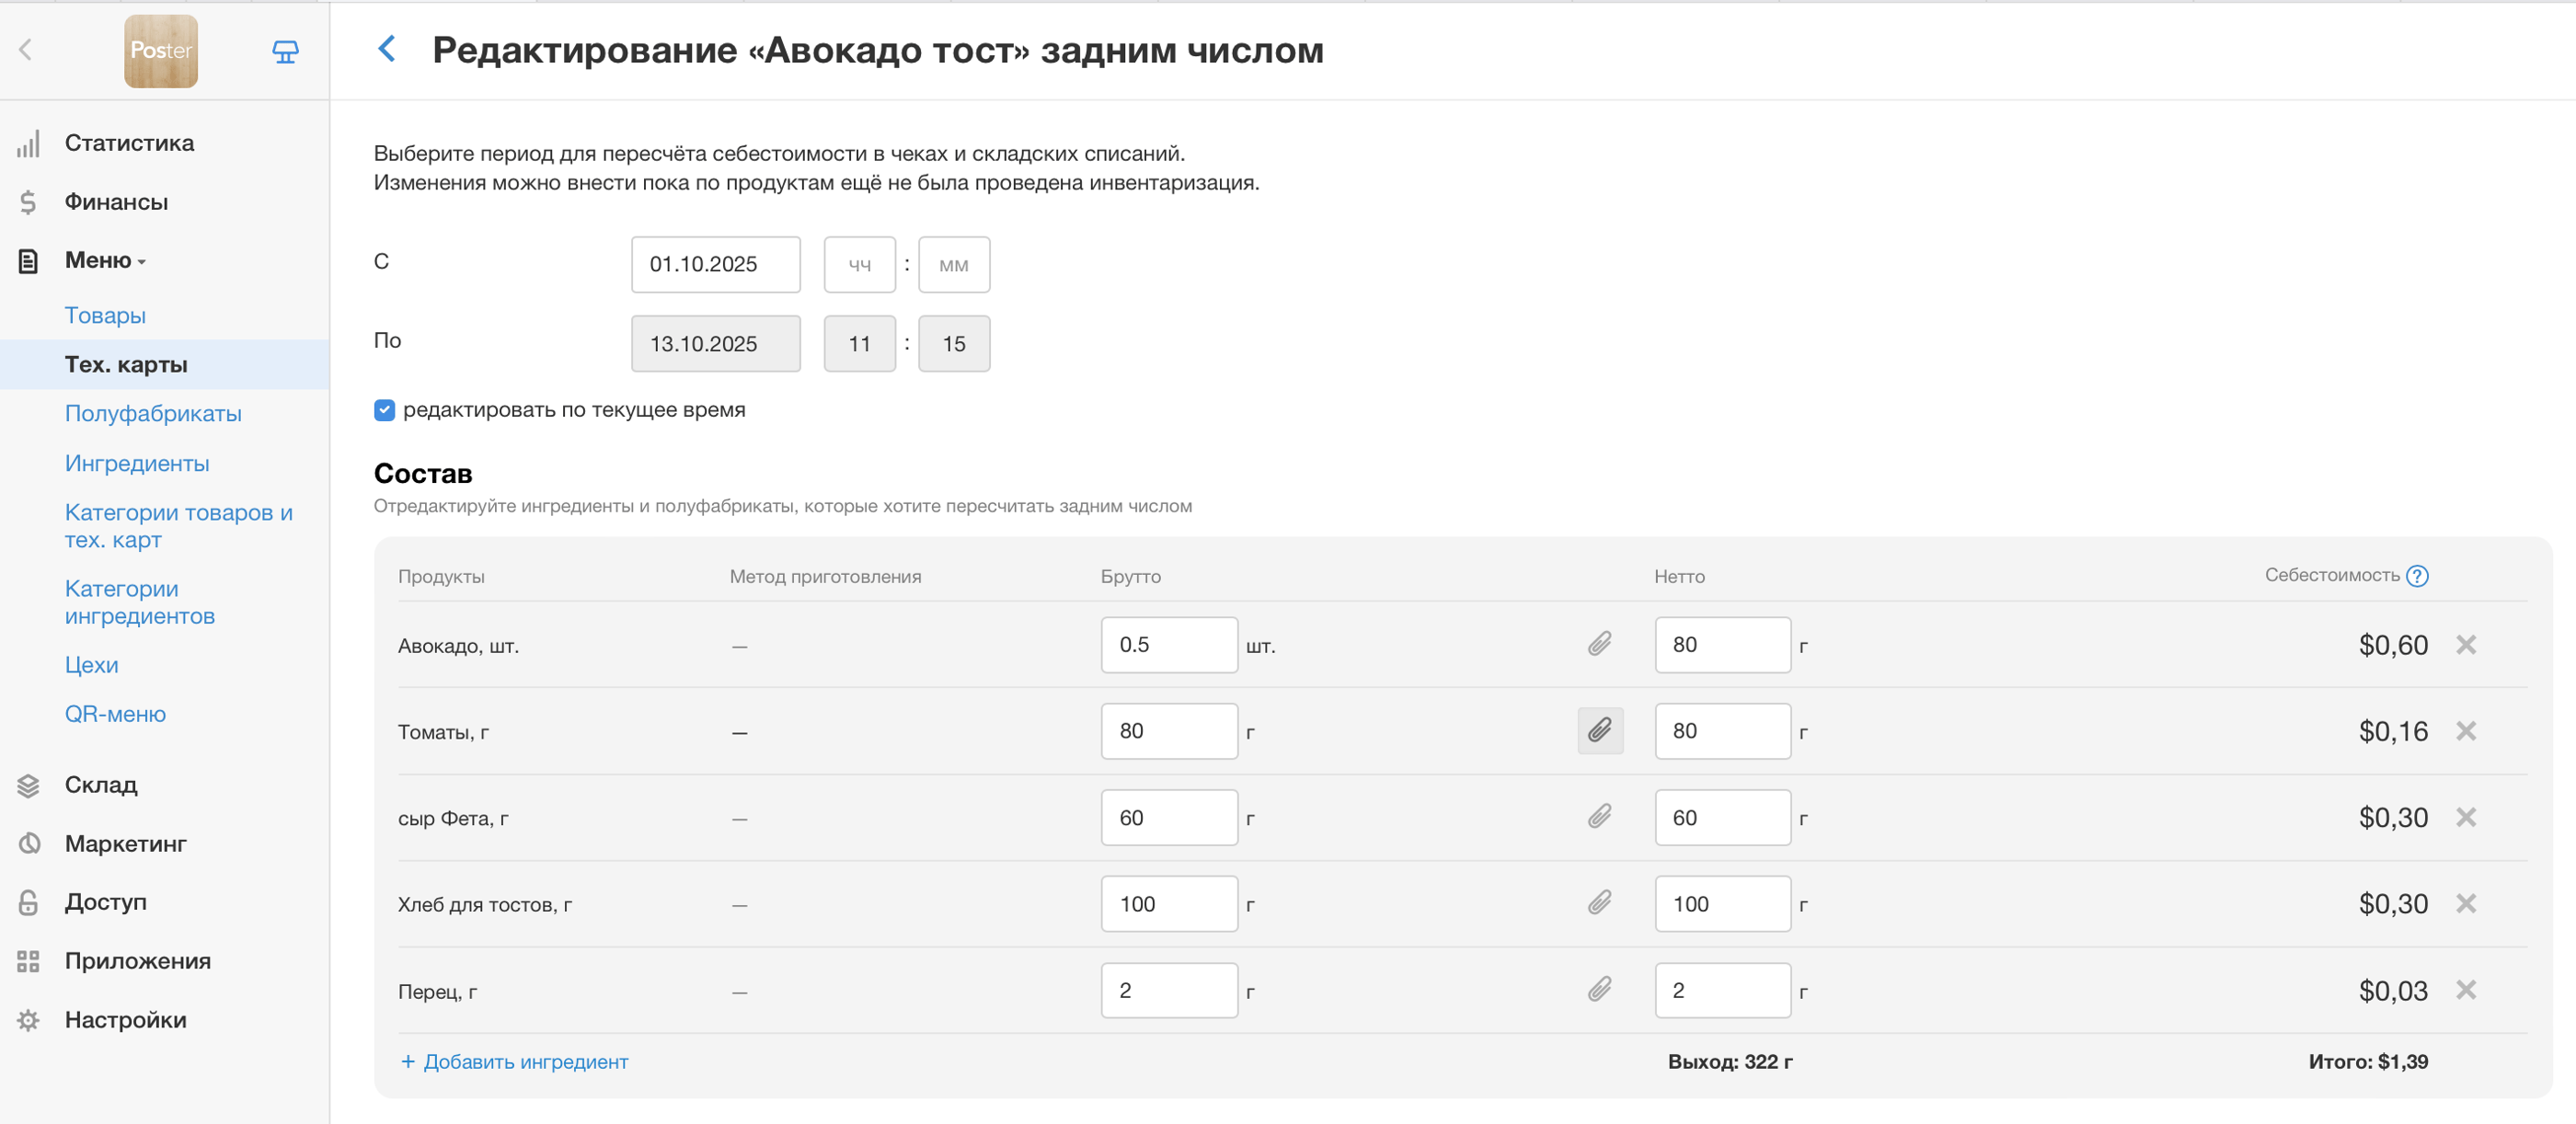Click the Авокадо brutto input field
2576x1124 pixels.
[1168, 645]
